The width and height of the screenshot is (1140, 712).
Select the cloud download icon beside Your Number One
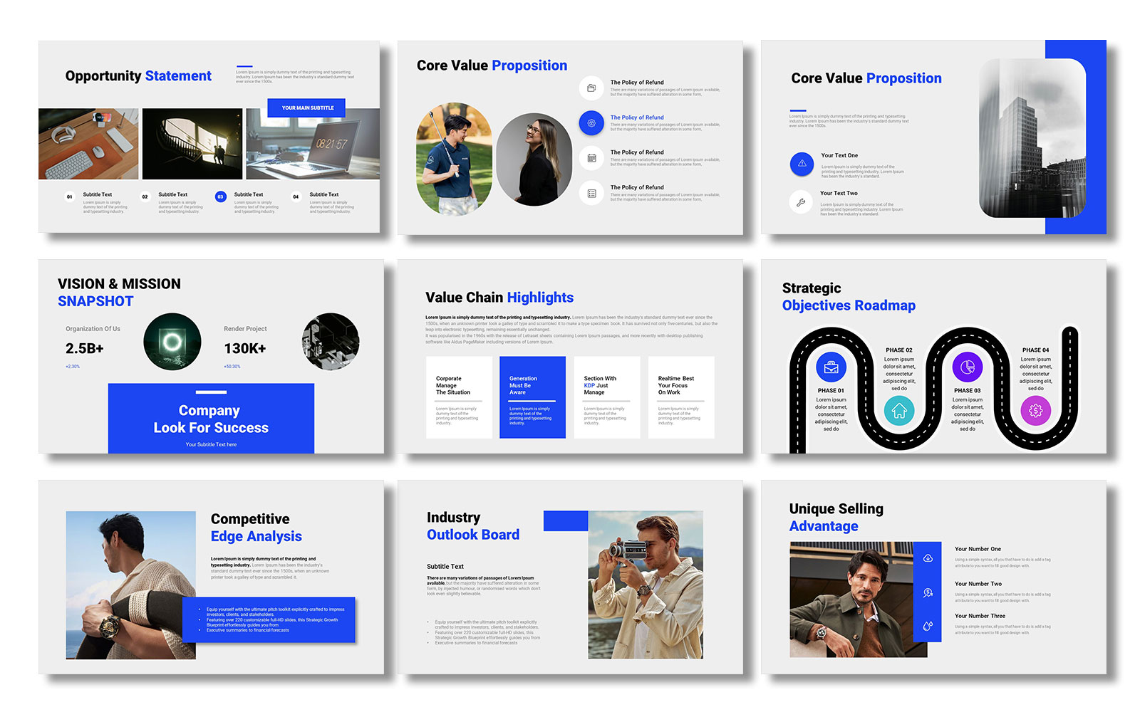(928, 558)
